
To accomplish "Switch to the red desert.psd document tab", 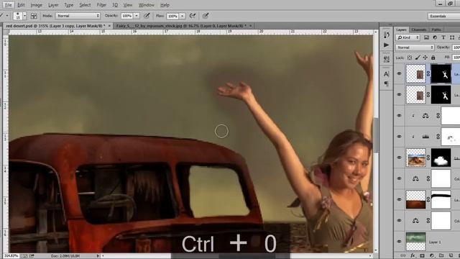I will point(56,26).
